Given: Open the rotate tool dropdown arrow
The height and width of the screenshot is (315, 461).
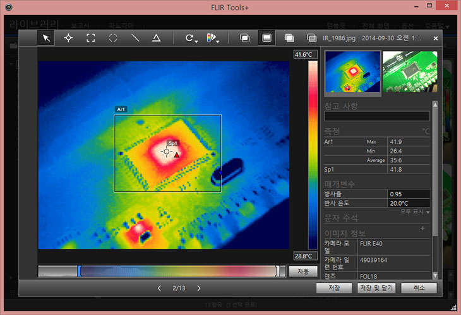Looking at the screenshot, I should click(x=196, y=42).
